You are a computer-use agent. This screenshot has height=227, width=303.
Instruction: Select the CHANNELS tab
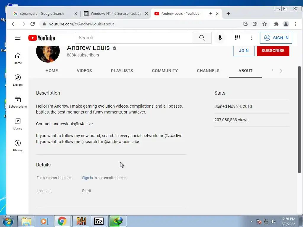pyautogui.click(x=208, y=71)
